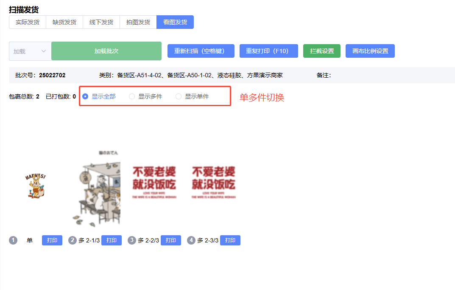Viewport: 455px width, 290px height.
Task: Open the 不爱老婆就没饭吃 image above 多 2-3/3
Action: [x=214, y=182]
